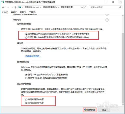Click the 搜索控制面板 search field

(x=104, y=7)
